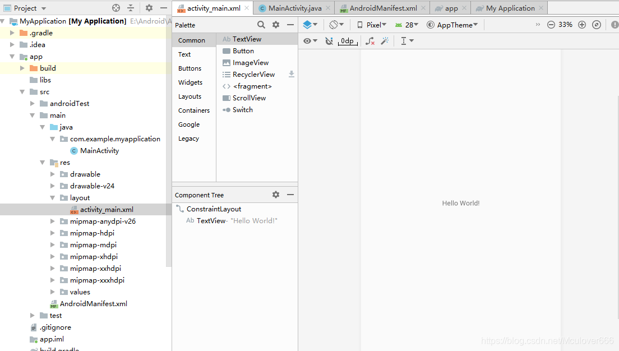Select the Button palette item
This screenshot has width=619, height=351.
[x=257, y=51]
